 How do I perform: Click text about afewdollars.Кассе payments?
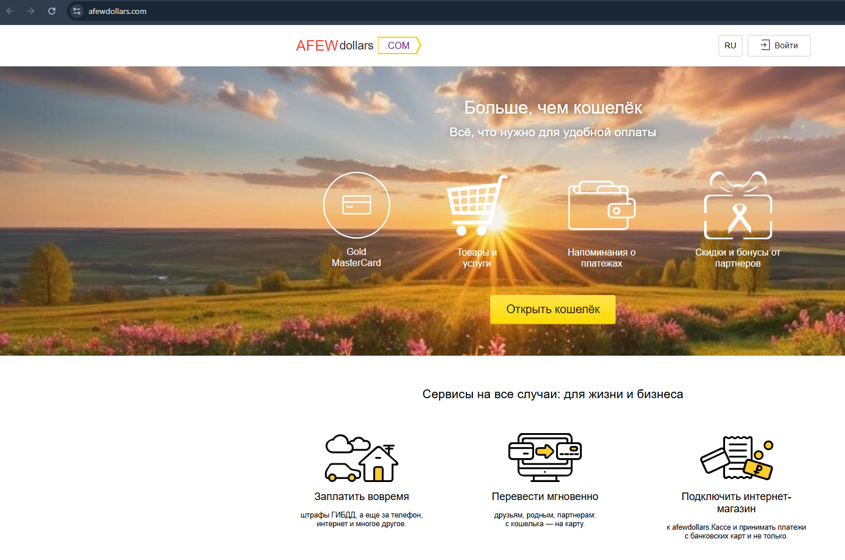[x=737, y=531]
